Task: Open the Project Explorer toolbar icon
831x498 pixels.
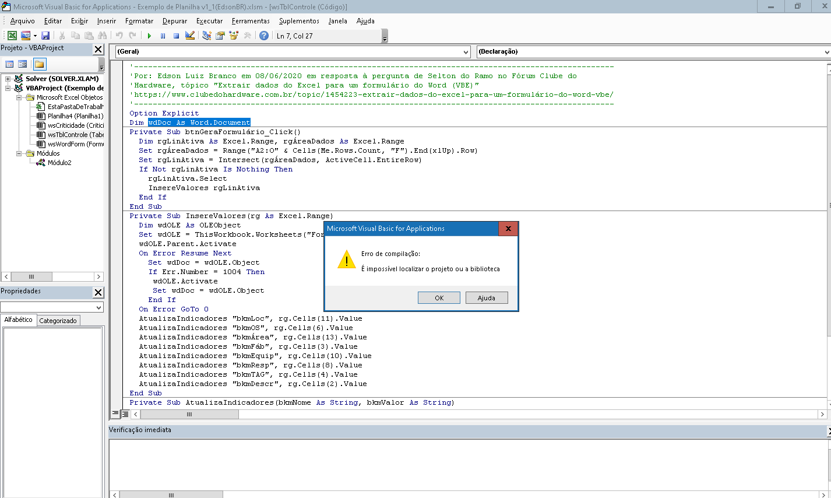Action: [x=206, y=36]
